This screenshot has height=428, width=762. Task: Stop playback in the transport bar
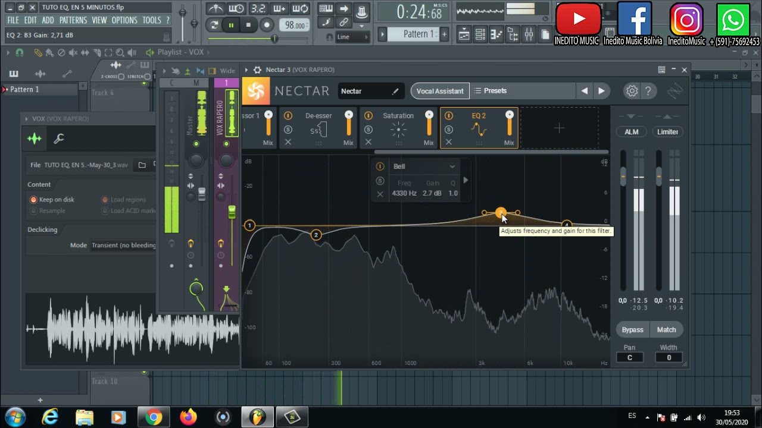tap(248, 25)
